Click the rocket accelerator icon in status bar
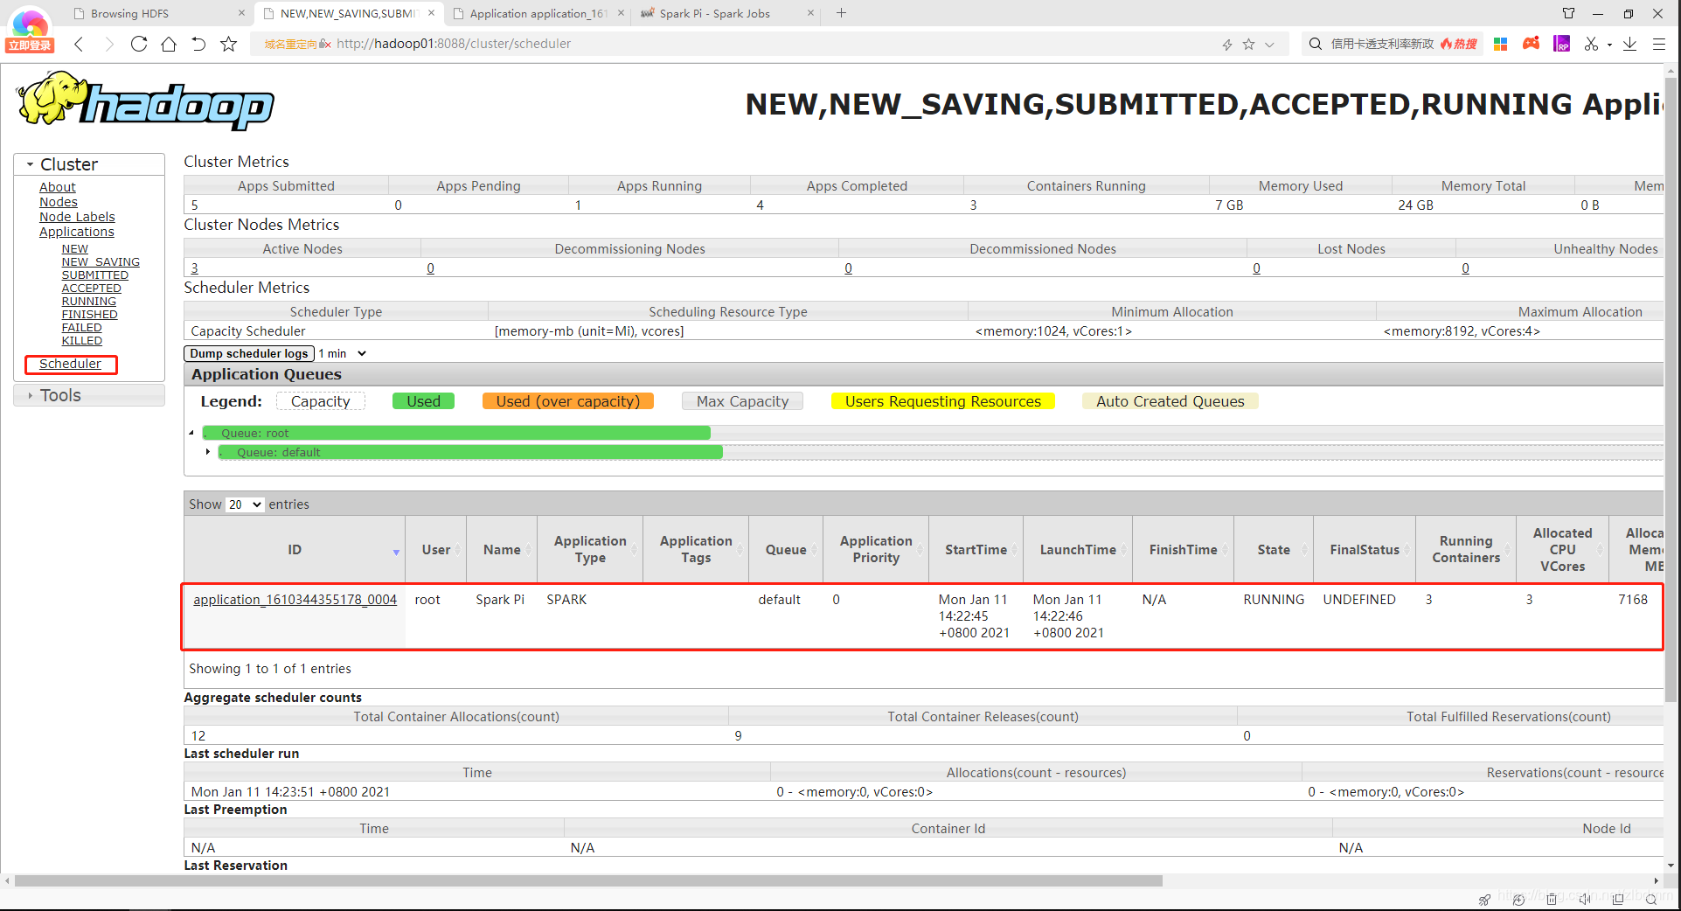The height and width of the screenshot is (911, 1681). tap(1484, 899)
